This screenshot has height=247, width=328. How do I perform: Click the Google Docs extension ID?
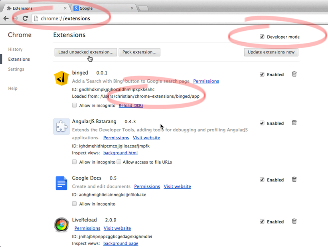[x=109, y=195]
